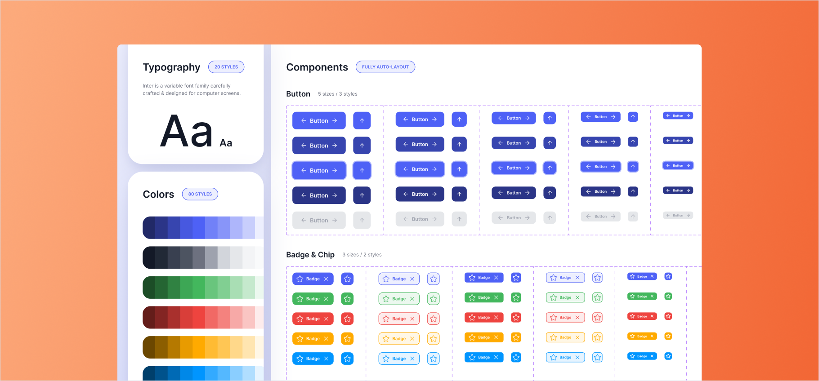Viewport: 819px width, 381px height.
Task: Click the largest focused Button with the glowing outline
Action: tap(319, 170)
